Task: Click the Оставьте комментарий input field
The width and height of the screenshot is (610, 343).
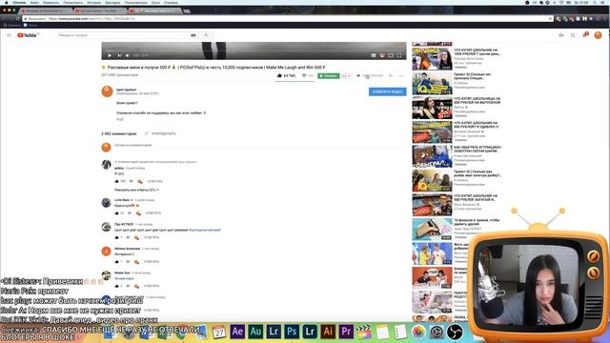Action: click(260, 146)
